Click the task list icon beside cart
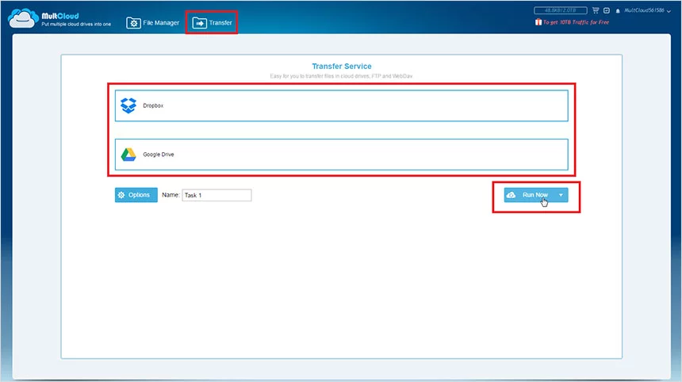The height and width of the screenshot is (382, 682). (607, 10)
